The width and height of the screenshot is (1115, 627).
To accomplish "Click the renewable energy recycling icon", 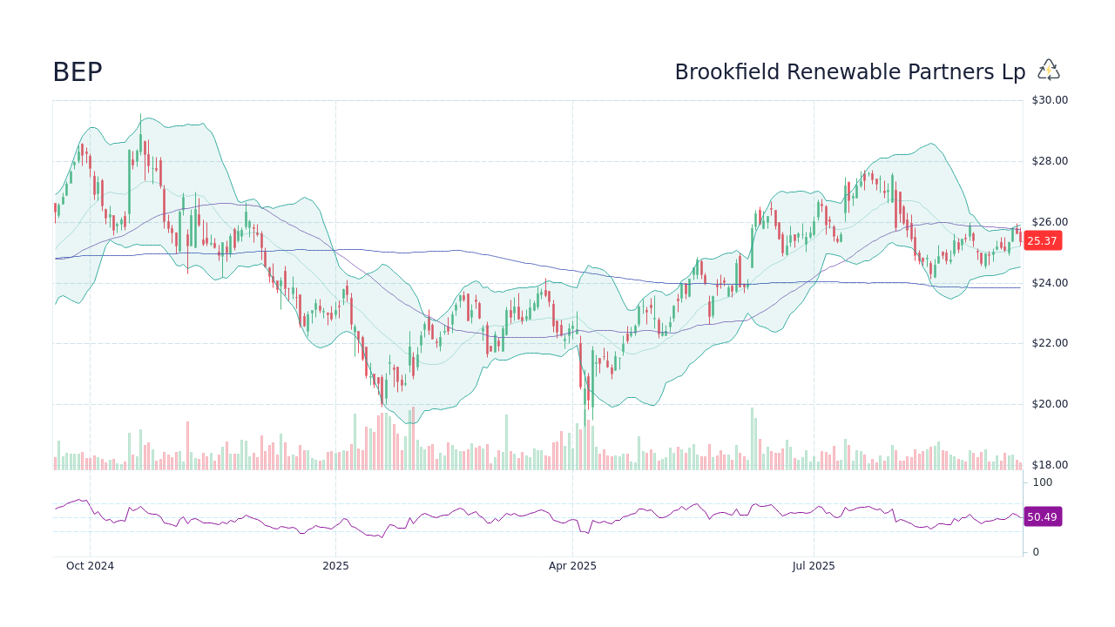I will (x=1048, y=70).
